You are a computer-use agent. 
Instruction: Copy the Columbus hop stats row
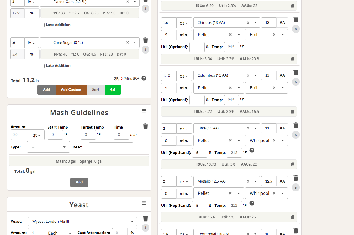293,112
